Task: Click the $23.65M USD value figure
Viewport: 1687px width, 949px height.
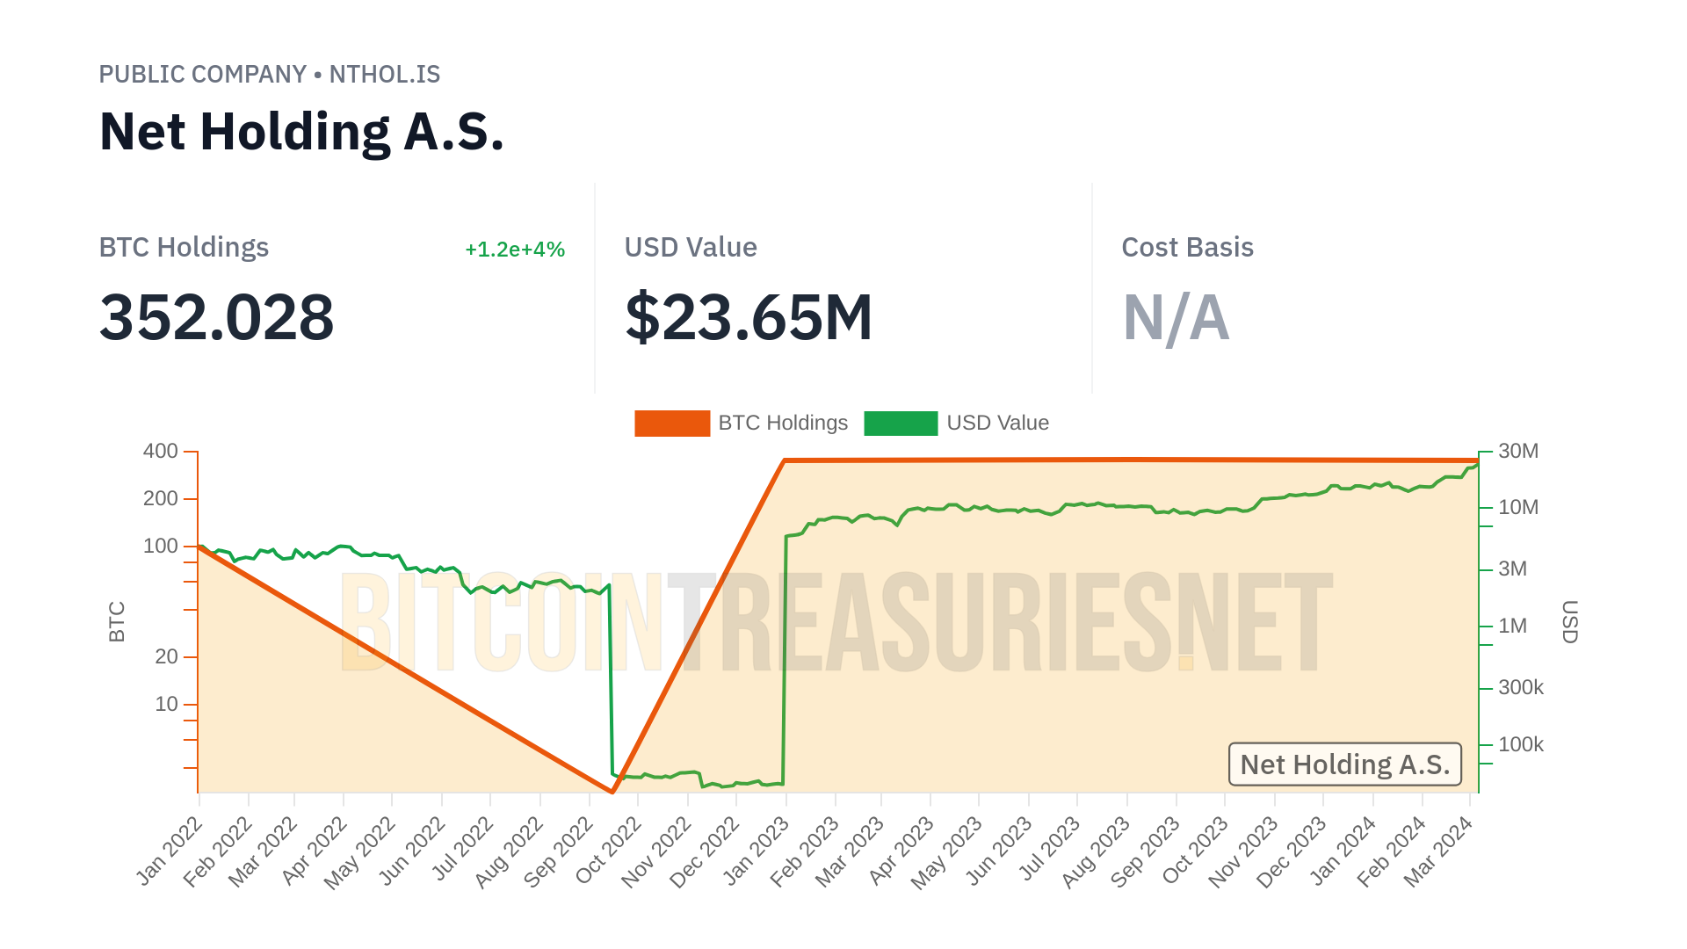Action: click(748, 317)
